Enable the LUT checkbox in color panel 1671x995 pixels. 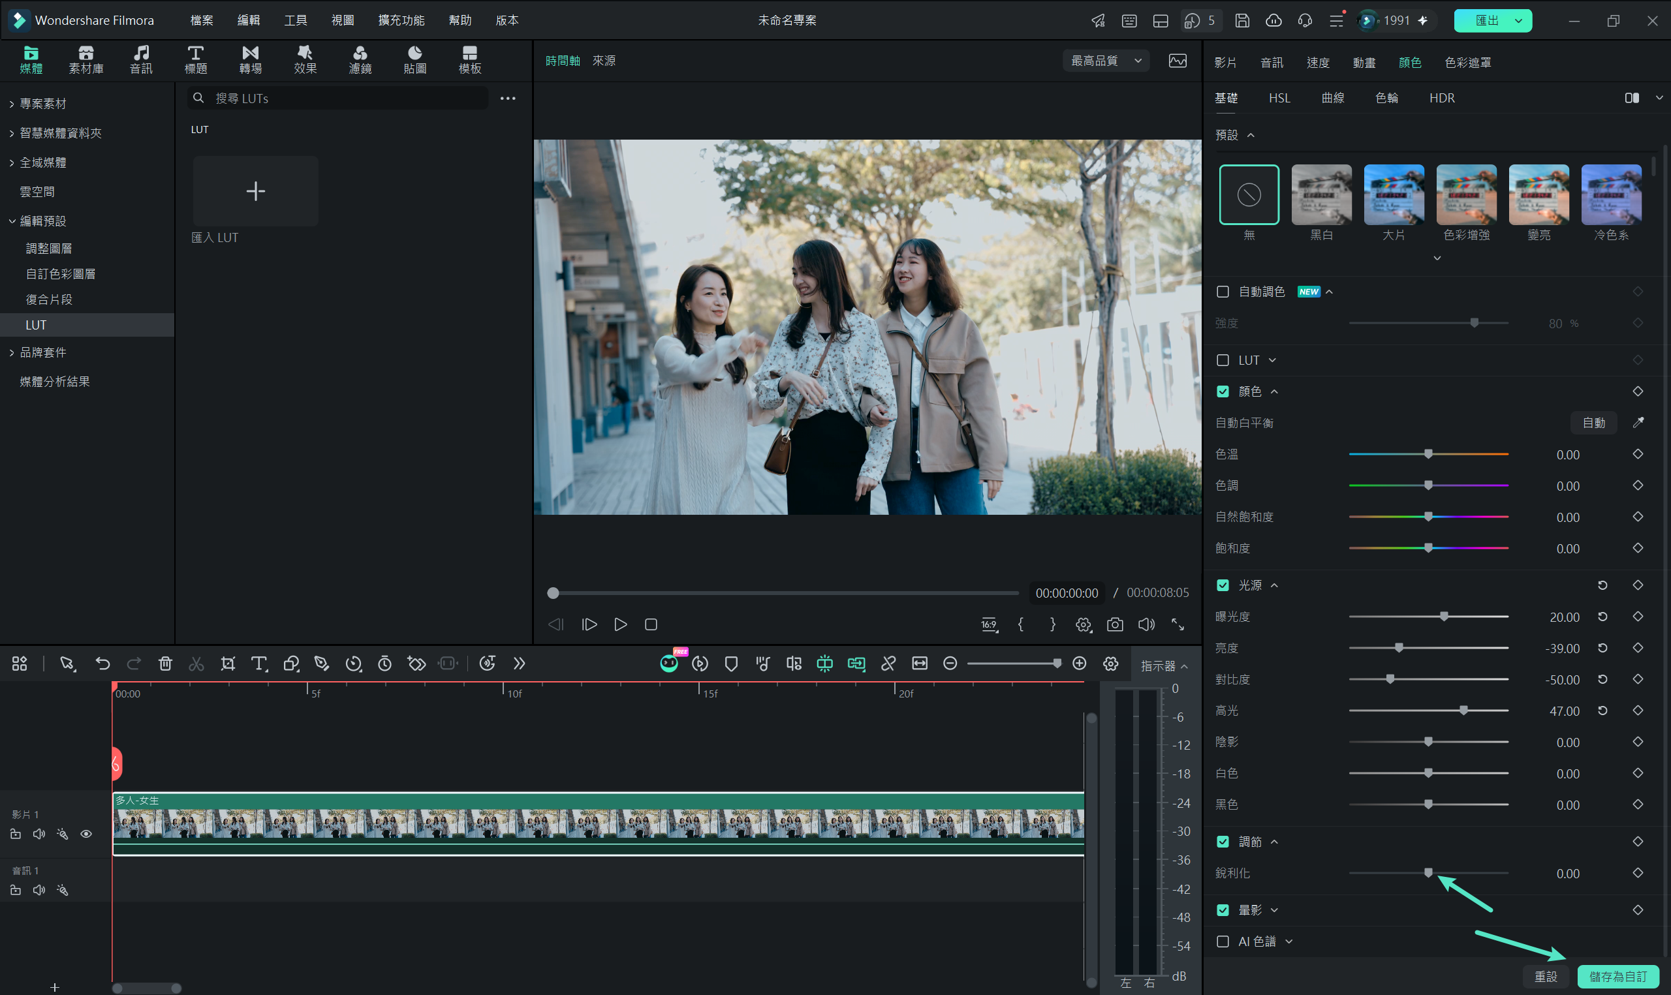1223,360
